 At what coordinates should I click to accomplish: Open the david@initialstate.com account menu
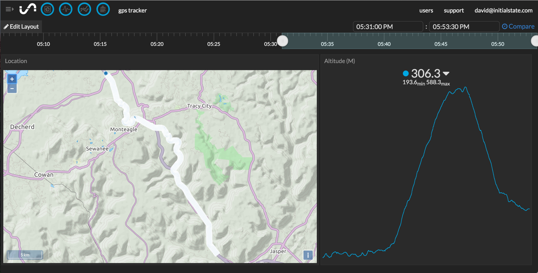(x=503, y=10)
